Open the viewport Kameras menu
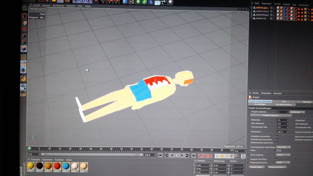 point(46,5)
